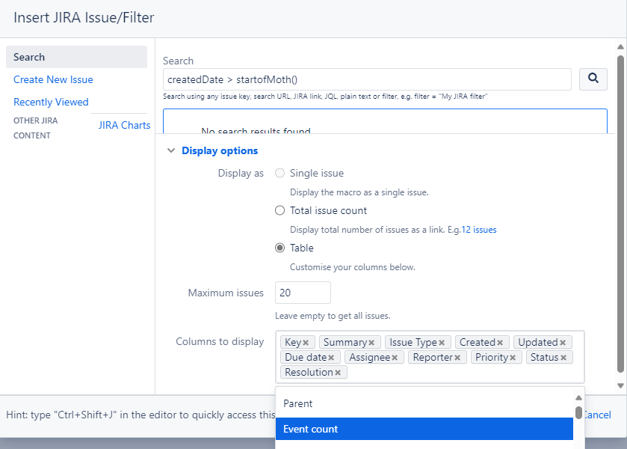The image size is (627, 449).
Task: Collapse the Display options section
Action: pos(171,150)
